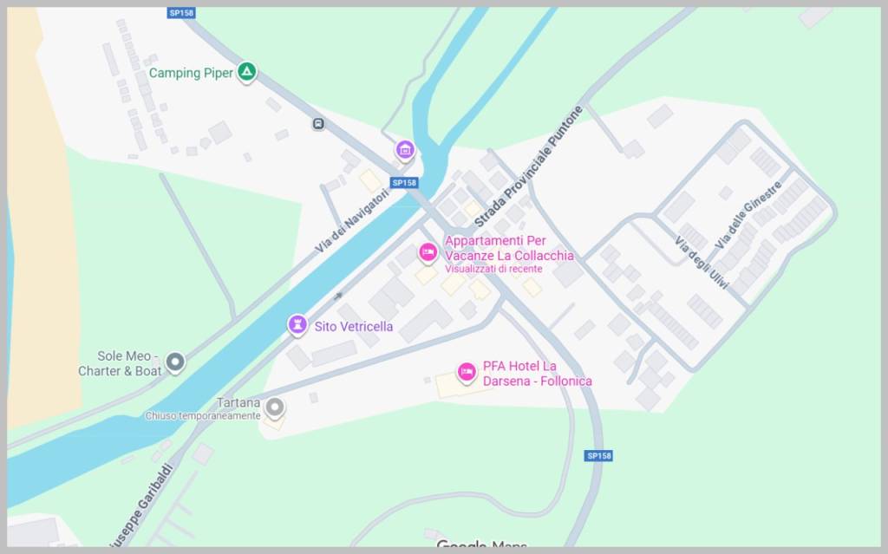Select the Strada Provinciale Puntone road label
The width and height of the screenshot is (888, 554).
click(528, 166)
